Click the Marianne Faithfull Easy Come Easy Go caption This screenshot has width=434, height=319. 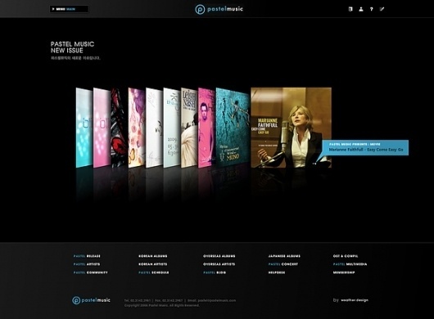pyautogui.click(x=365, y=147)
